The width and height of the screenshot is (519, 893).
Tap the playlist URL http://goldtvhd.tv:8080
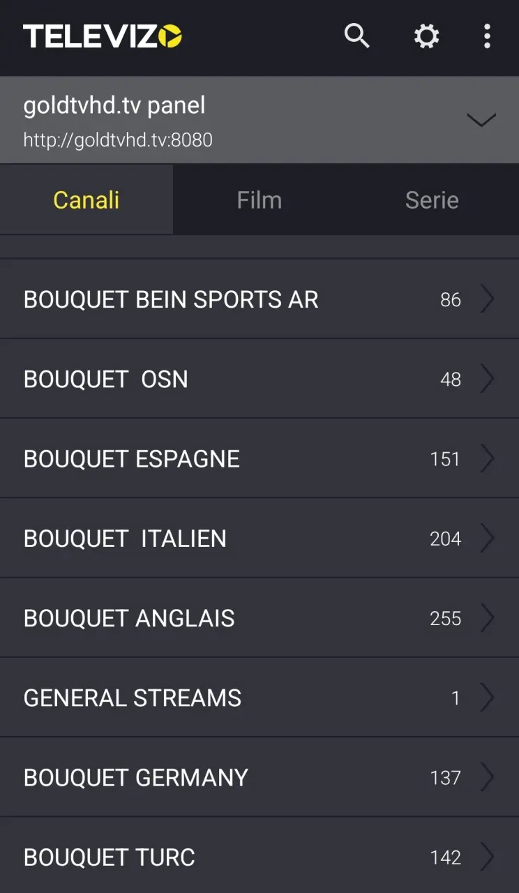coord(118,140)
